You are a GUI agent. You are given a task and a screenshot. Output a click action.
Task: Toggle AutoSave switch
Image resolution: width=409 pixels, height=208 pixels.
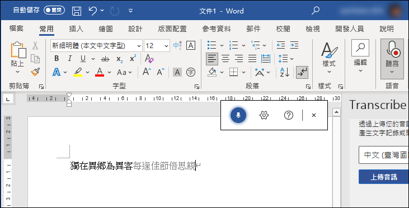coord(54,10)
